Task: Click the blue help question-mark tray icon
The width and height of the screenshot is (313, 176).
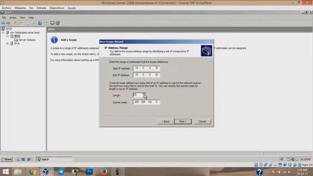Action: tap(259, 172)
